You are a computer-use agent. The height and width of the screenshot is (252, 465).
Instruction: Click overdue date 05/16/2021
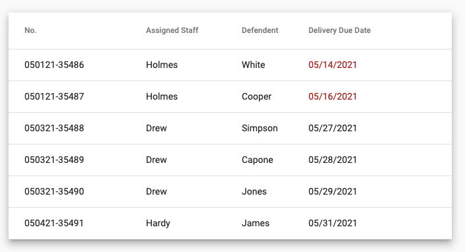point(332,96)
